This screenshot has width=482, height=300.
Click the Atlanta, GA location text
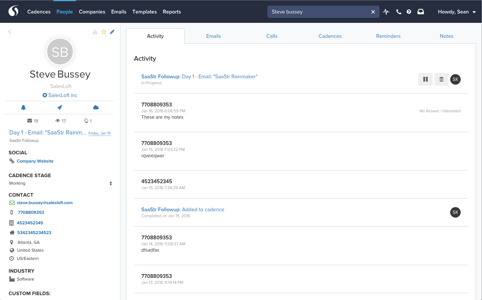(x=28, y=242)
